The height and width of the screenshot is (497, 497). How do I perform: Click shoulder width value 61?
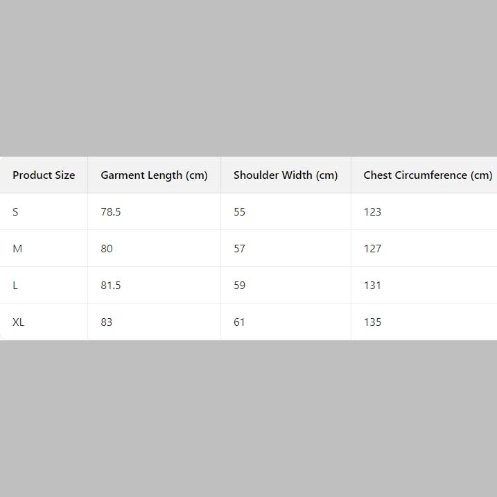(240, 322)
